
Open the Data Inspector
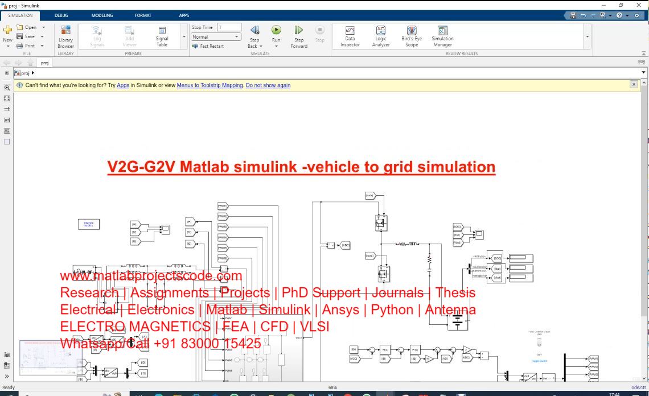350,35
